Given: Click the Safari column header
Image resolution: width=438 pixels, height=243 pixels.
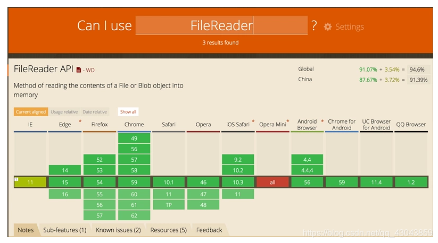Looking at the screenshot, I should click(169, 125).
